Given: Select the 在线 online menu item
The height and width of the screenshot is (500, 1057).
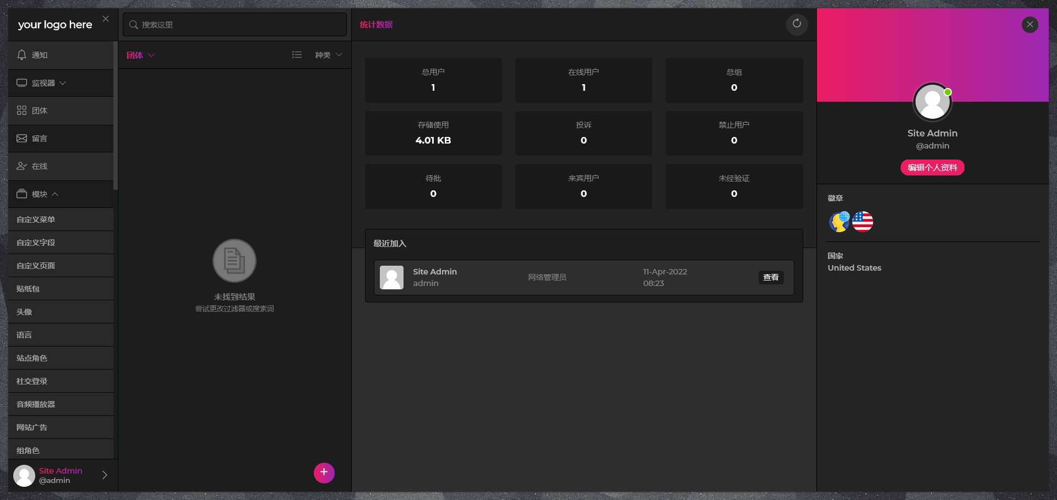Looking at the screenshot, I should pos(40,166).
